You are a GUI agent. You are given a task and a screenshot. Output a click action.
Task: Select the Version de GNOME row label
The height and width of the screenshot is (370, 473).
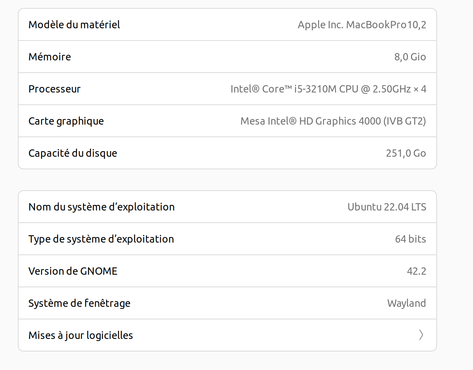tap(73, 271)
